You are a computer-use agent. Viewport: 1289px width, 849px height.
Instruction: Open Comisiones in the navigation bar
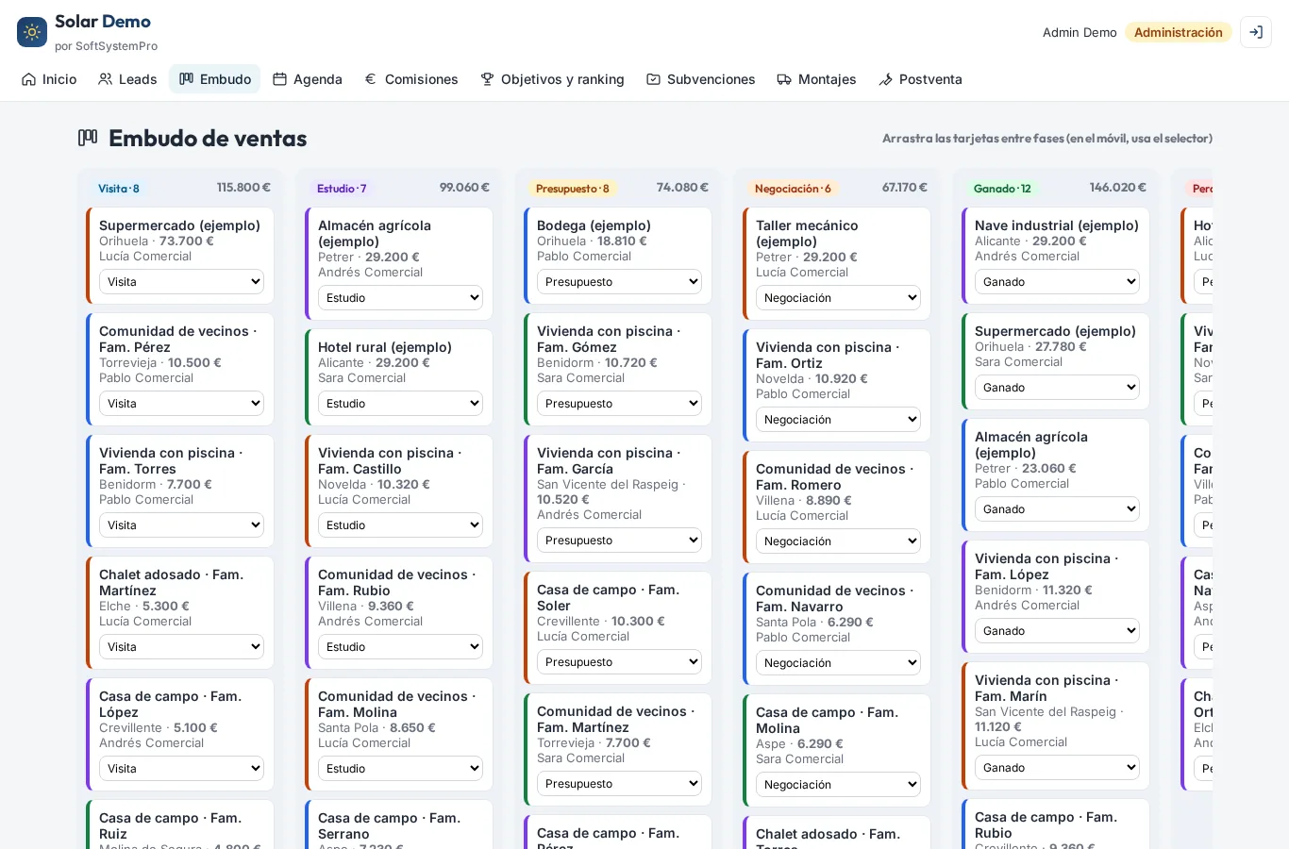tap(410, 79)
